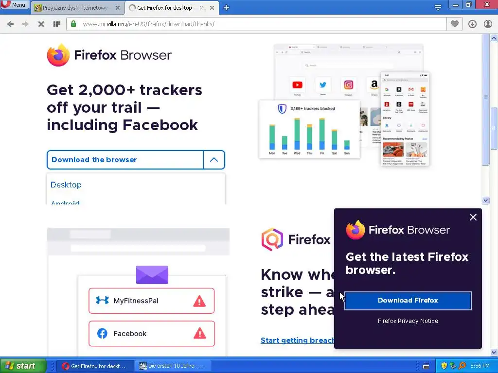Go back with the back arrow
This screenshot has width=498, height=373.
point(10,24)
